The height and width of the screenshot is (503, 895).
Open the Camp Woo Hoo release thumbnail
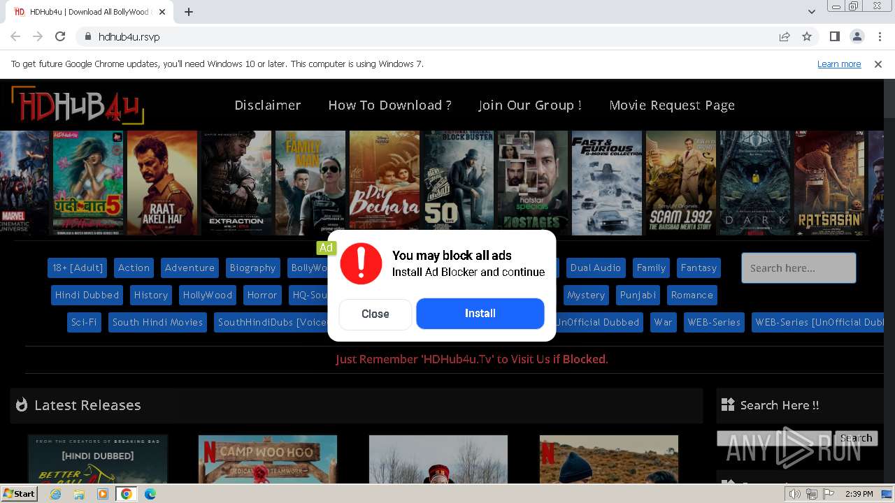click(268, 459)
